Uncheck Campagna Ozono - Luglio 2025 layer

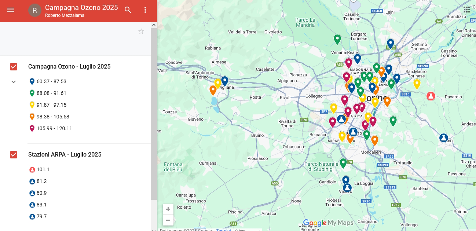pyautogui.click(x=14, y=67)
